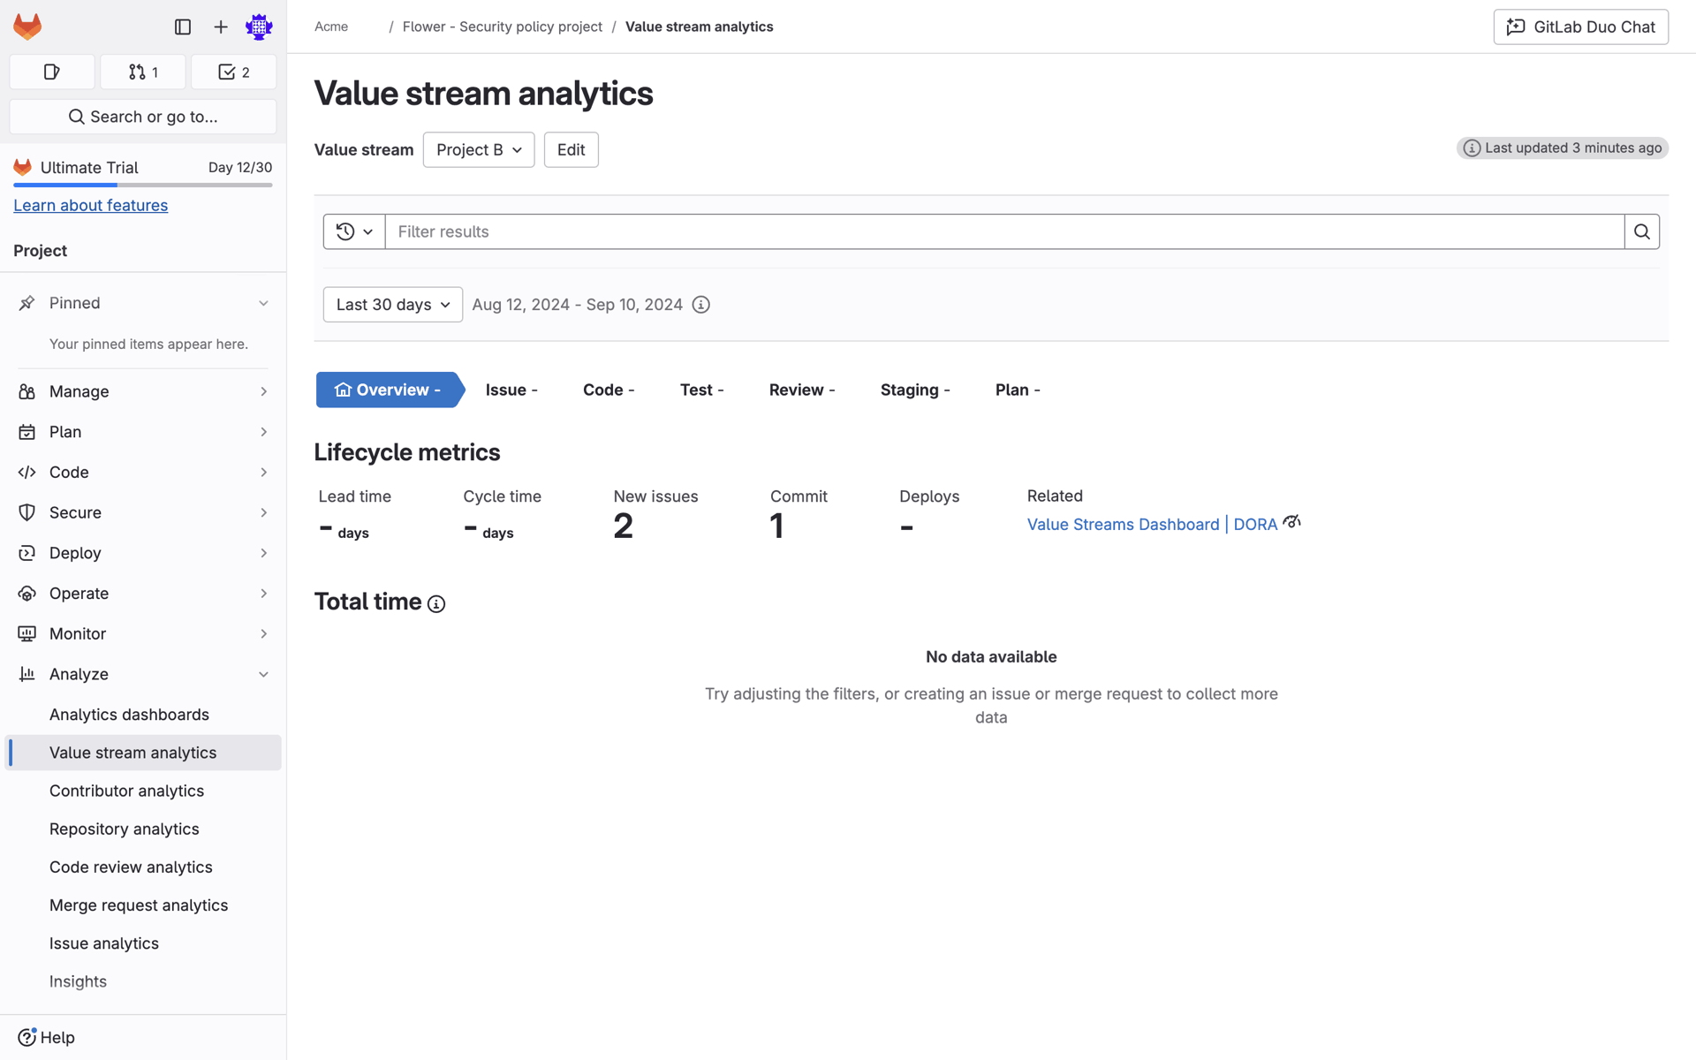Open the Last 30 days date dropdown

click(x=393, y=305)
